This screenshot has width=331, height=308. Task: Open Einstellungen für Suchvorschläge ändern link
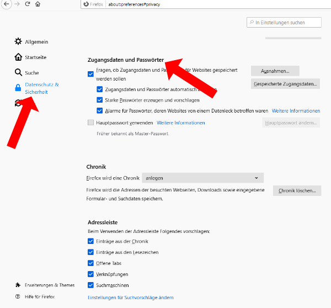[x=130, y=298]
